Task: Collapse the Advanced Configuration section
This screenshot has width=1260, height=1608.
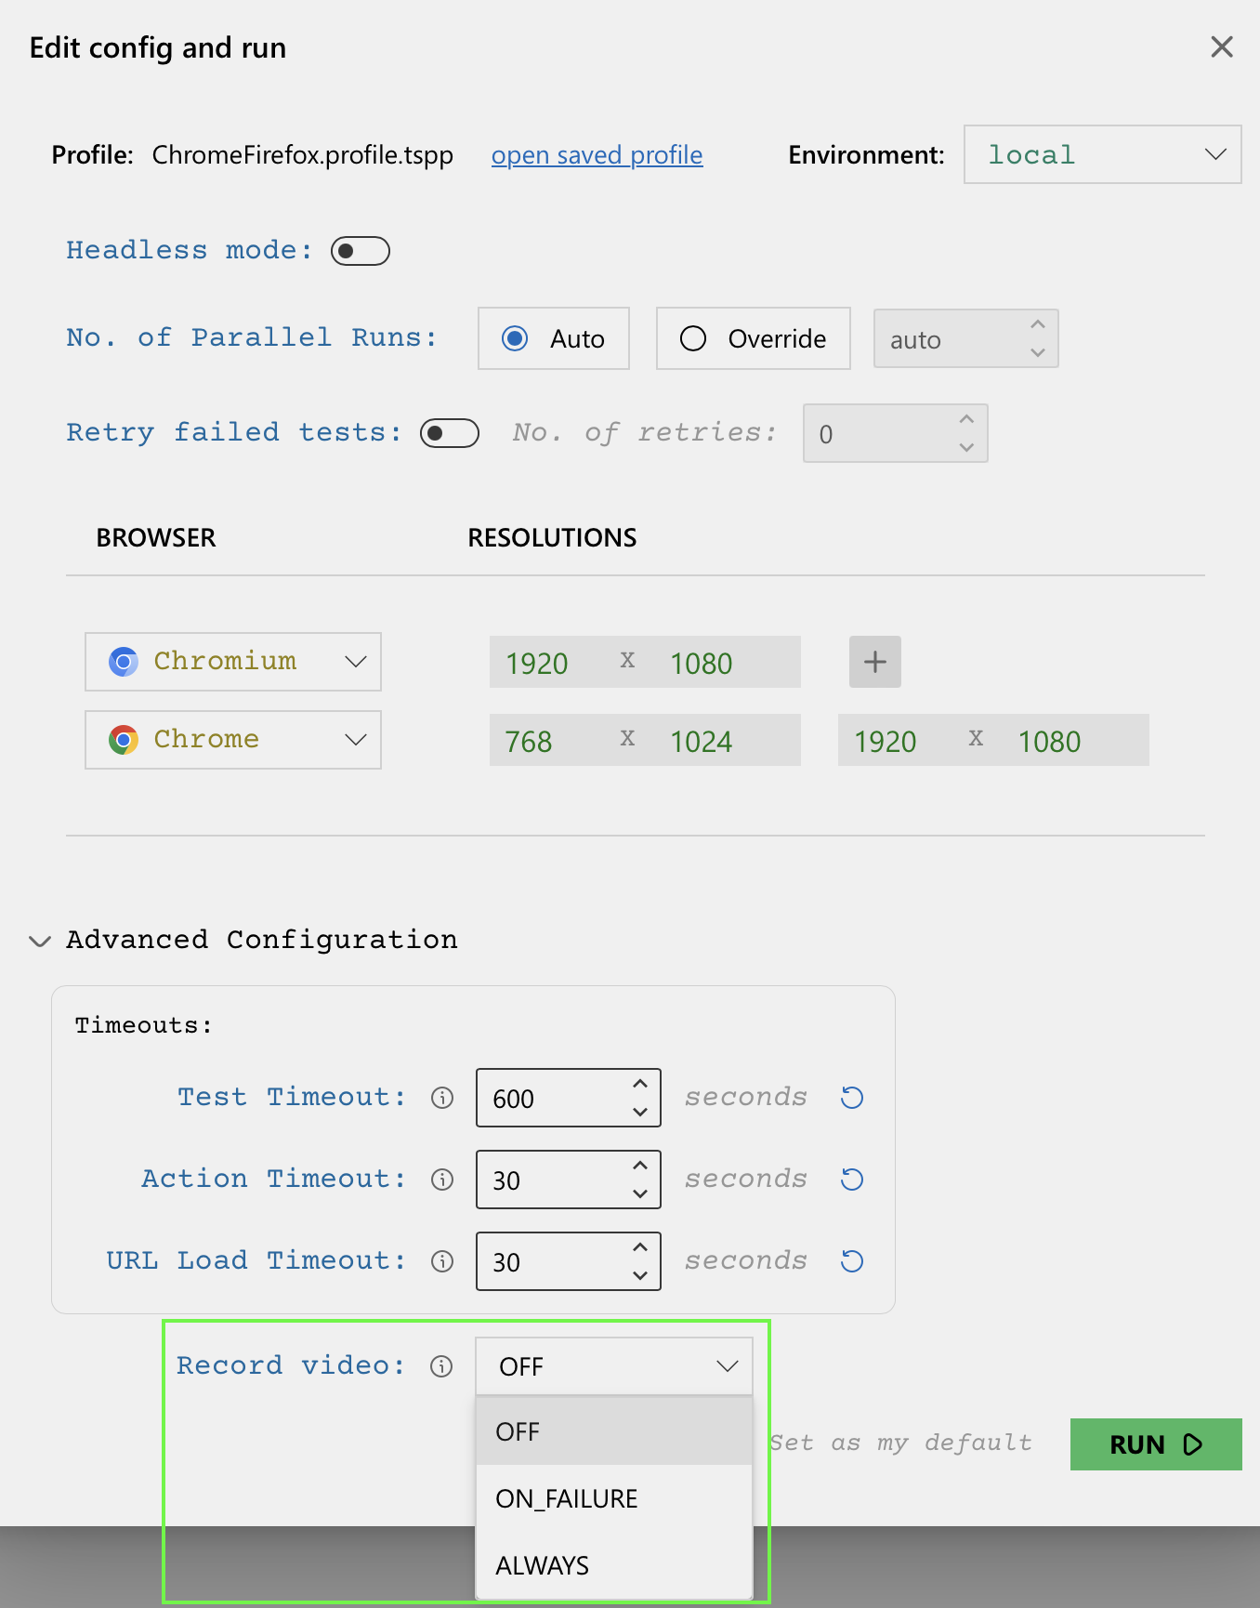Action: (x=40, y=941)
